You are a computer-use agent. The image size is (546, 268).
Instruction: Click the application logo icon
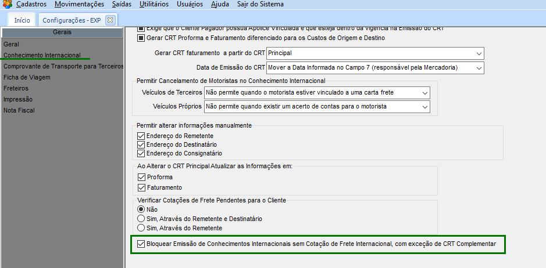[x=7, y=4]
